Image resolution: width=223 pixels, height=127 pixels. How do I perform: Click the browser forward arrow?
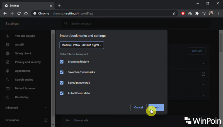point(12,13)
